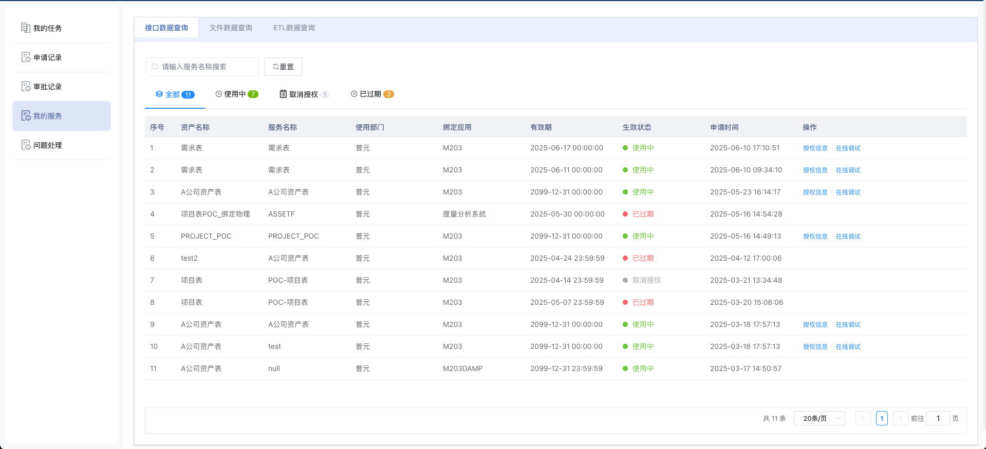The width and height of the screenshot is (986, 449).
Task: Click the 审批记录 sidebar icon
Action: point(25,86)
